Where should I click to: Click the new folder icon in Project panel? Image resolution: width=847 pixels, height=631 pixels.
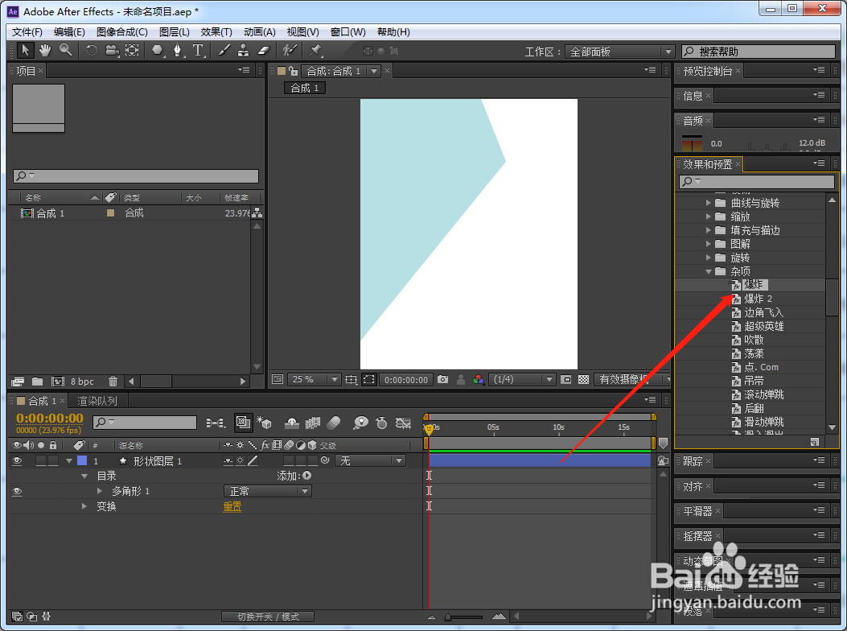pos(37,381)
